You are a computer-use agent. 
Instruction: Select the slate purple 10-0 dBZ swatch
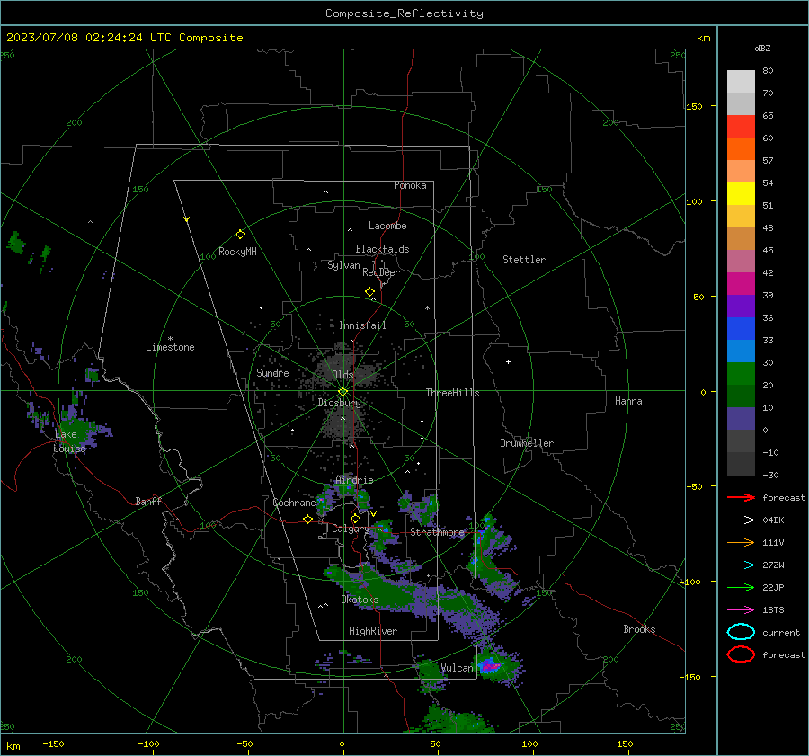pos(741,419)
